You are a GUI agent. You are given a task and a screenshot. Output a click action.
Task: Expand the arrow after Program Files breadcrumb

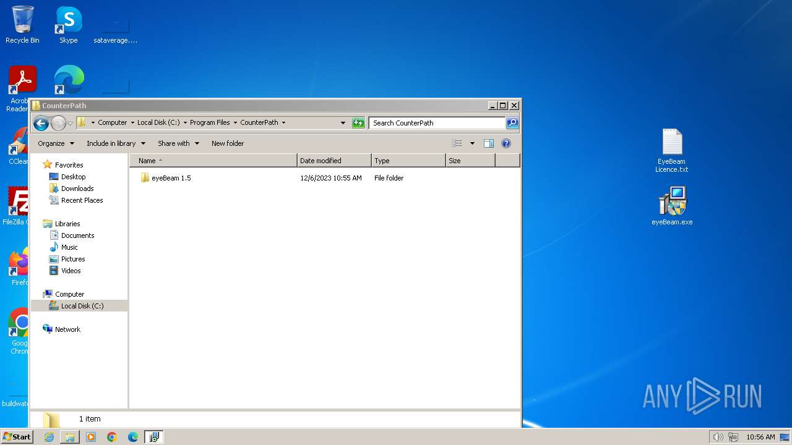(x=235, y=123)
